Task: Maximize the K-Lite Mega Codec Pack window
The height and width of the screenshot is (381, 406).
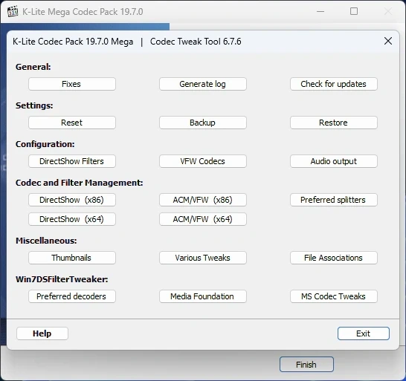Action: pyautogui.click(x=354, y=11)
